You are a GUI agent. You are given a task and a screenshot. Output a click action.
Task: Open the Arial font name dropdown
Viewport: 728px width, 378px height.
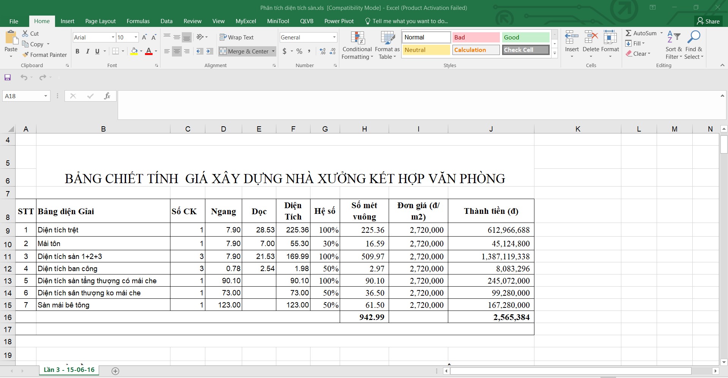click(113, 38)
